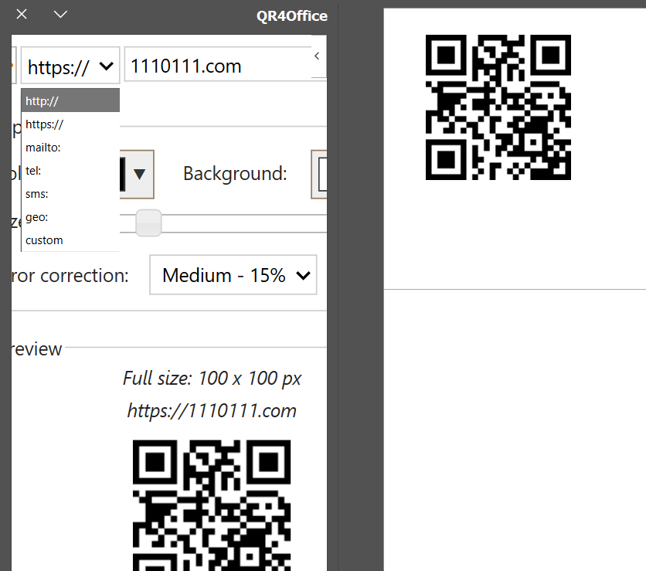Select the geo: protocol option
Viewport: 646px width, 571px height.
pyautogui.click(x=70, y=217)
